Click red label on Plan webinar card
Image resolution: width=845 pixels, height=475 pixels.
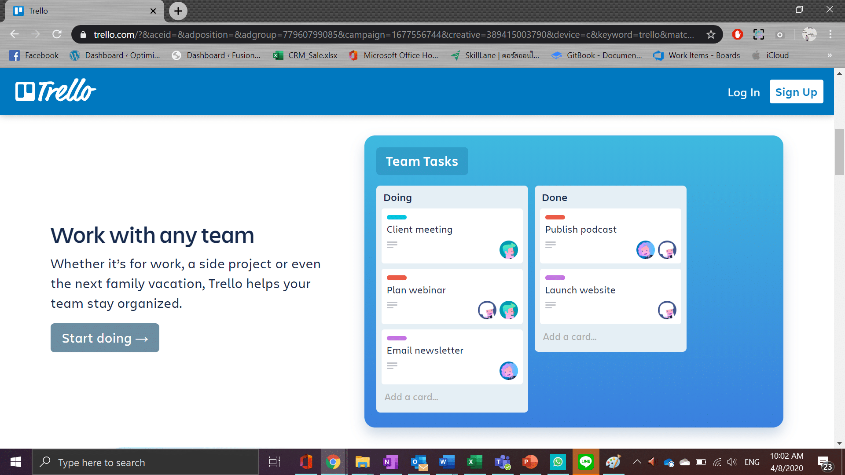(x=397, y=278)
